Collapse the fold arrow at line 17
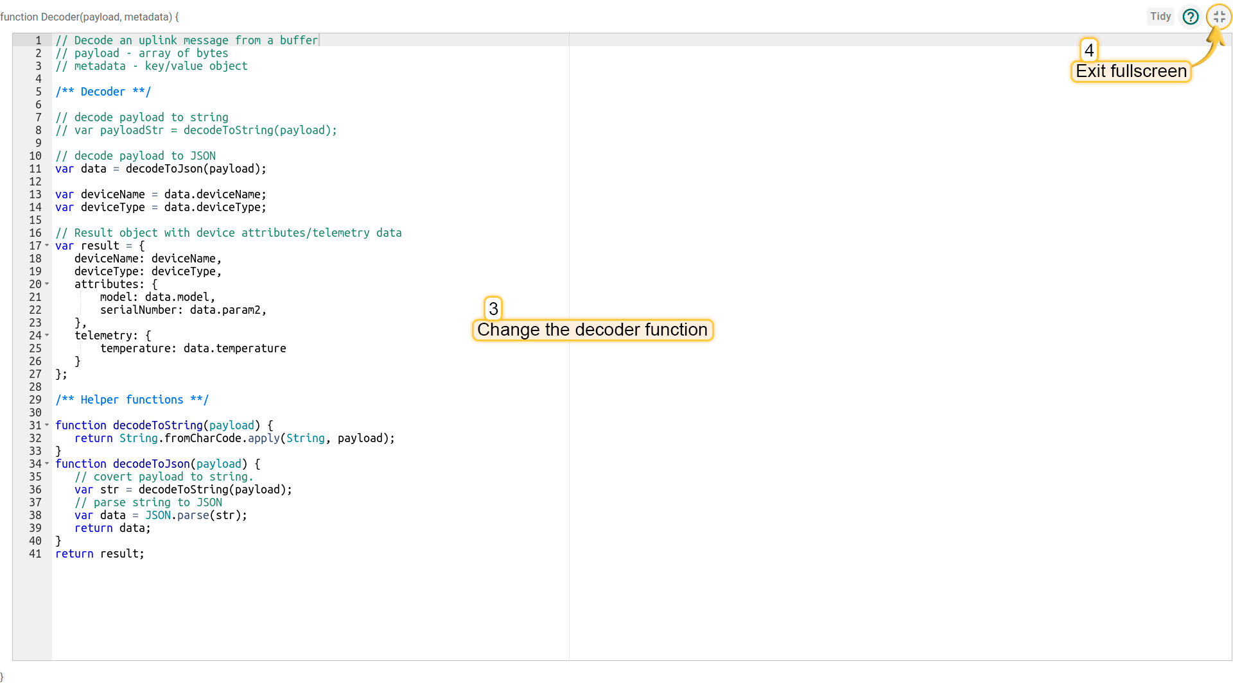The image size is (1233, 693). 47,246
